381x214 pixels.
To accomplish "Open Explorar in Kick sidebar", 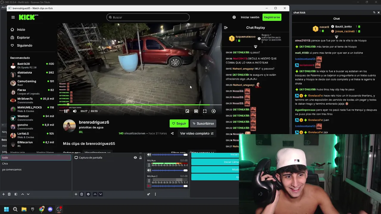I will [x=20, y=37].
